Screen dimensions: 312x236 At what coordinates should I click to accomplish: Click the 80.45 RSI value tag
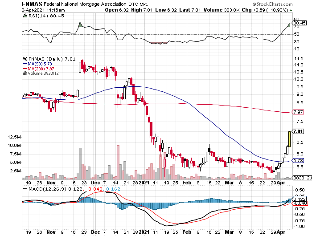[x=300, y=23]
